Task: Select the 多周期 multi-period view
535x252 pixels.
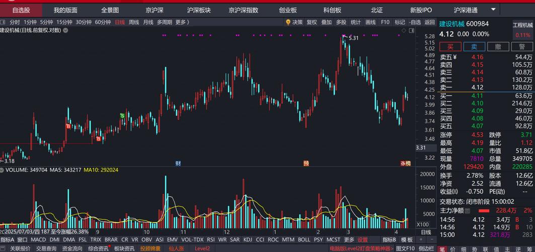Action: click(165, 22)
